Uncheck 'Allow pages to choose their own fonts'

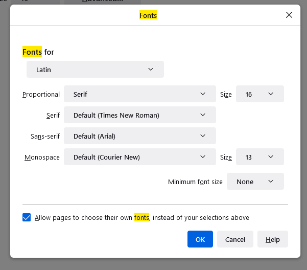pos(27,217)
